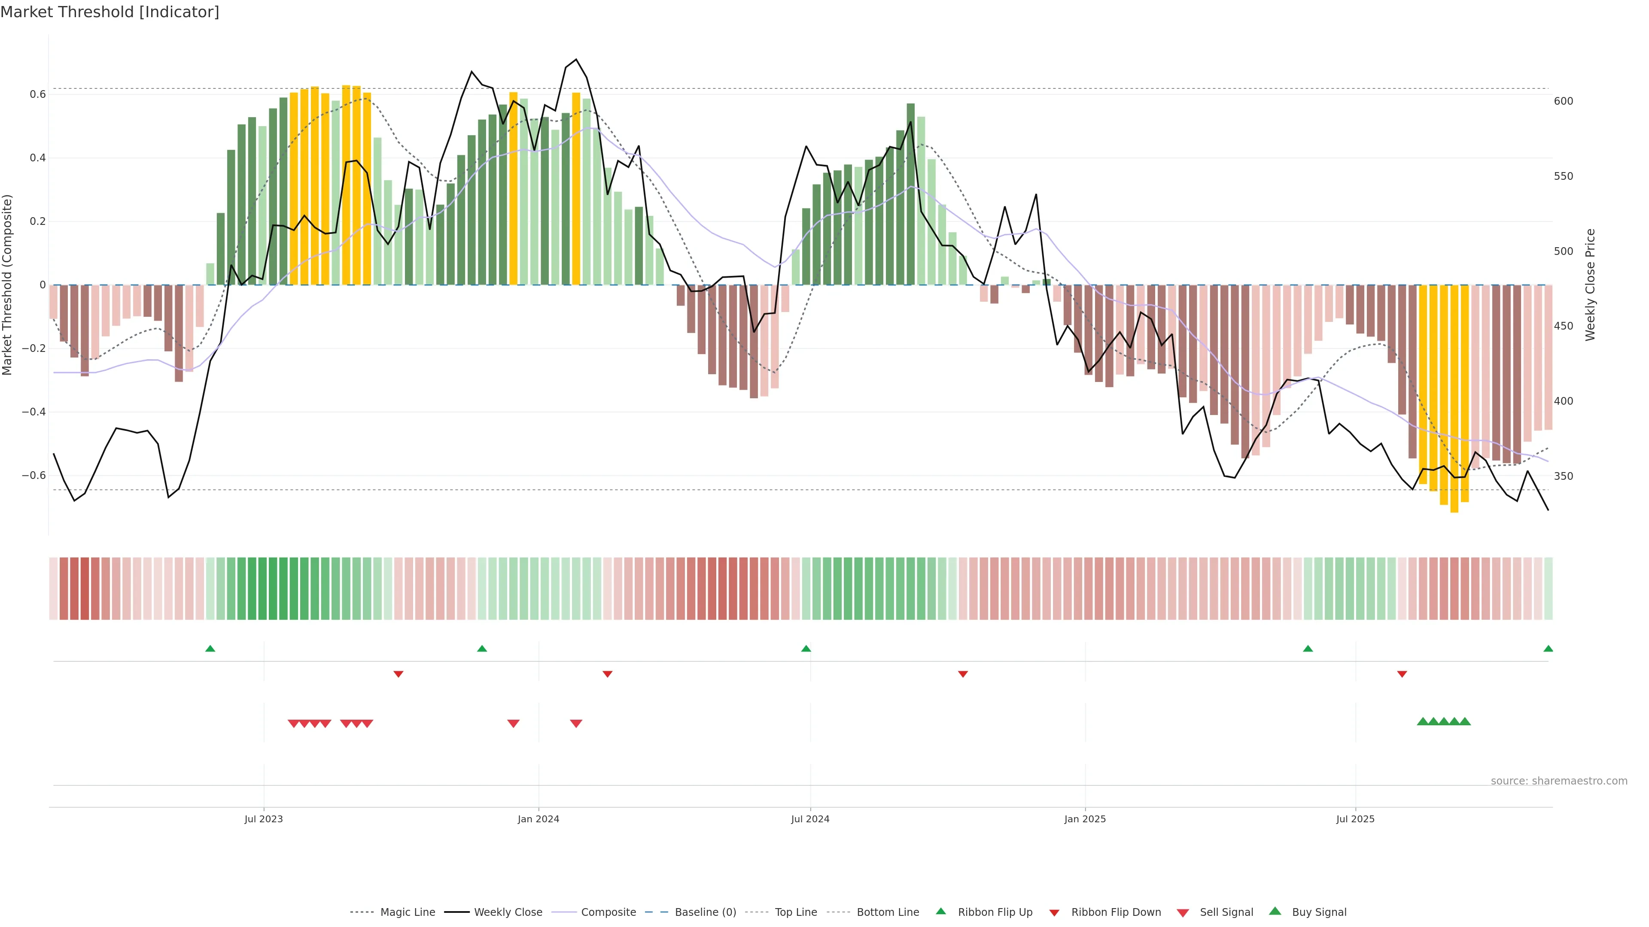The width and height of the screenshot is (1649, 927).
Task: Click the last green ribbon flip up marker
Action: (1548, 649)
